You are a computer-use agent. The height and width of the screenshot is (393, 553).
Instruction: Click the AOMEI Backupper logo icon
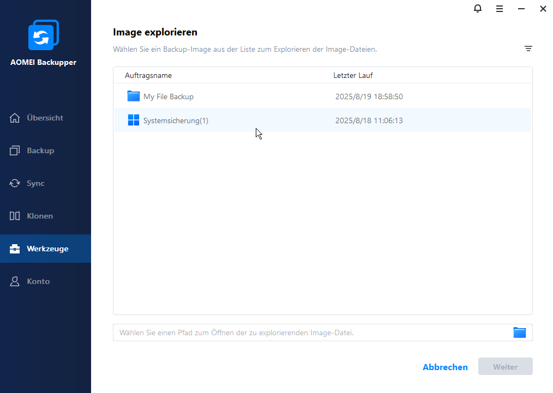[43, 35]
